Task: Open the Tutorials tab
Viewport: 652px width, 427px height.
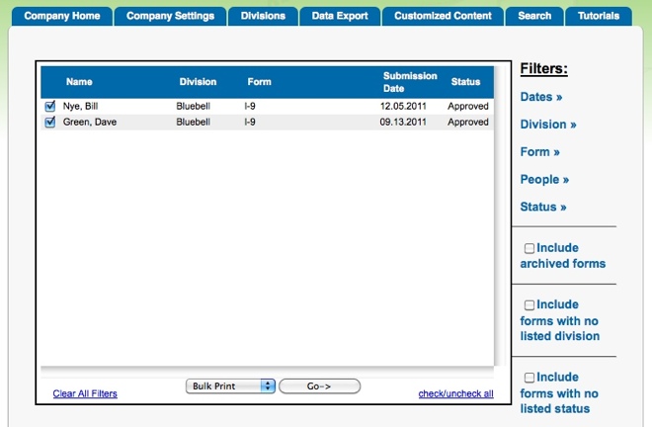Action: pos(600,16)
